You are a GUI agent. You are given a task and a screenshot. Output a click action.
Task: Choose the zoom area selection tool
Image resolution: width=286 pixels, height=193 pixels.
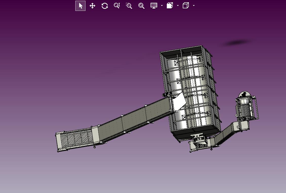pos(129,6)
